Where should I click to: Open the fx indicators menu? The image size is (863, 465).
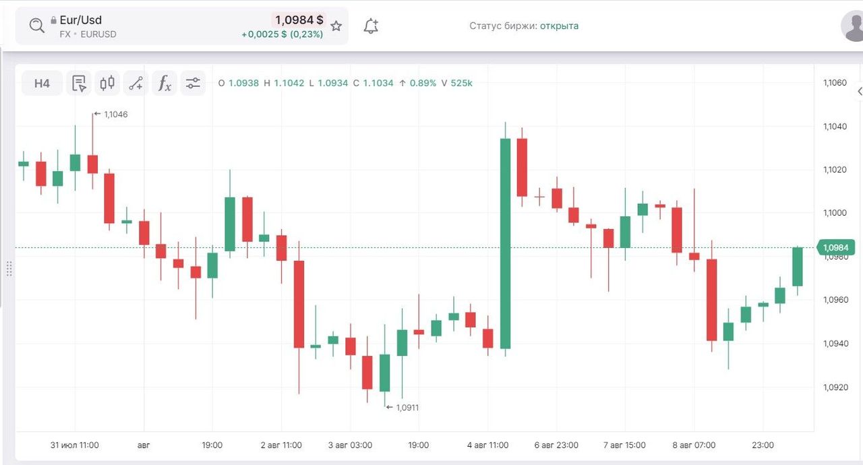coord(165,84)
